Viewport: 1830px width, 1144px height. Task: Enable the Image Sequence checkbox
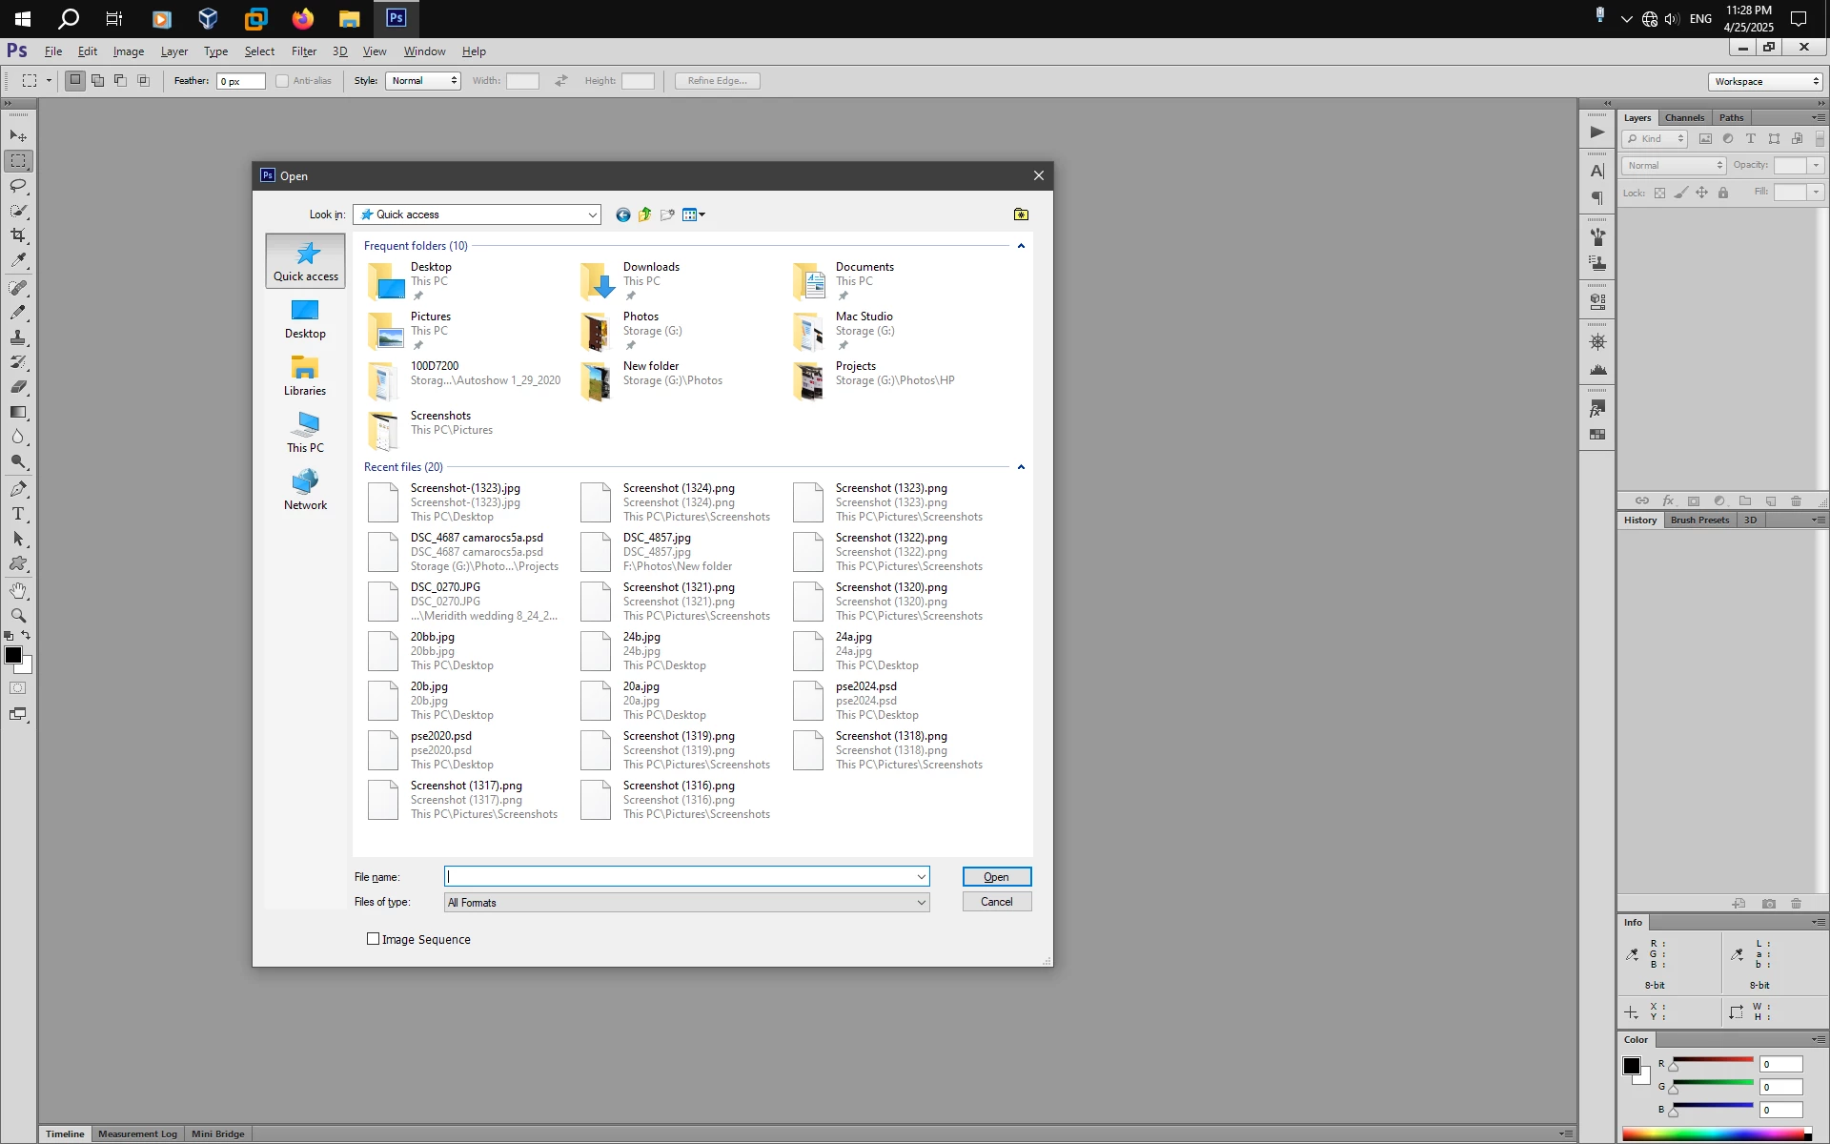tap(374, 939)
